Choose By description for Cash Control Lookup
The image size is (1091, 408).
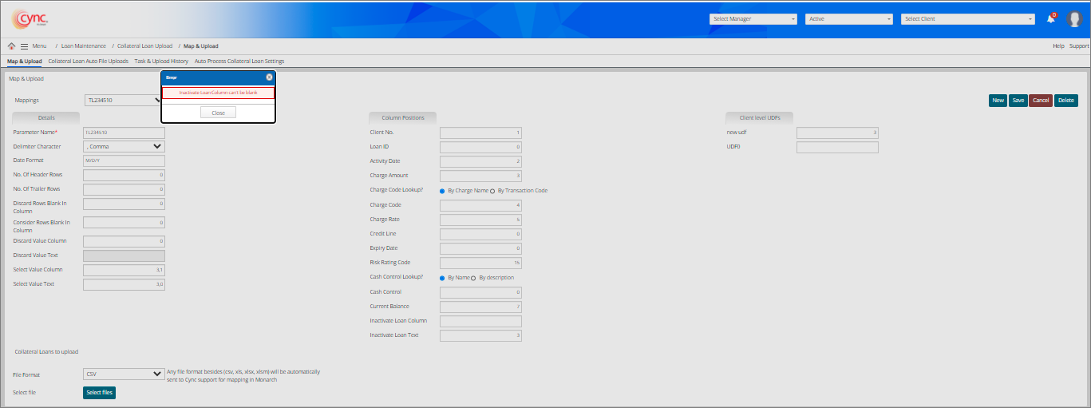click(x=474, y=278)
